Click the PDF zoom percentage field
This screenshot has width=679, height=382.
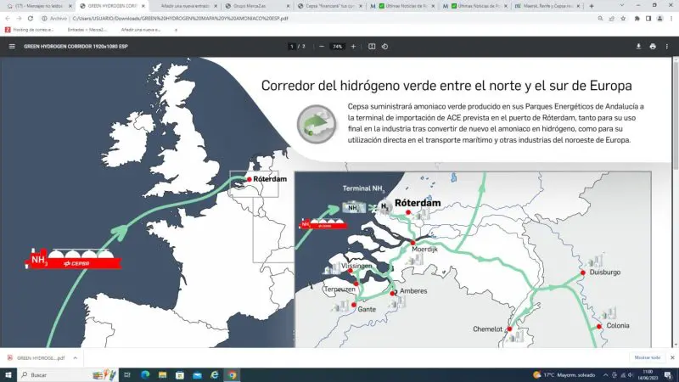point(338,46)
